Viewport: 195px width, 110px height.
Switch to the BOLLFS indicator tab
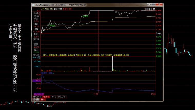pos(62,97)
